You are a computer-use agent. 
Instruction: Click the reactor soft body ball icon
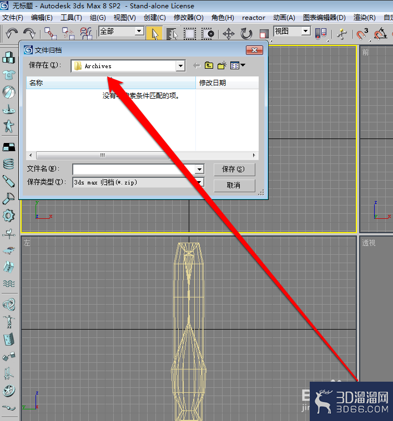[9, 93]
